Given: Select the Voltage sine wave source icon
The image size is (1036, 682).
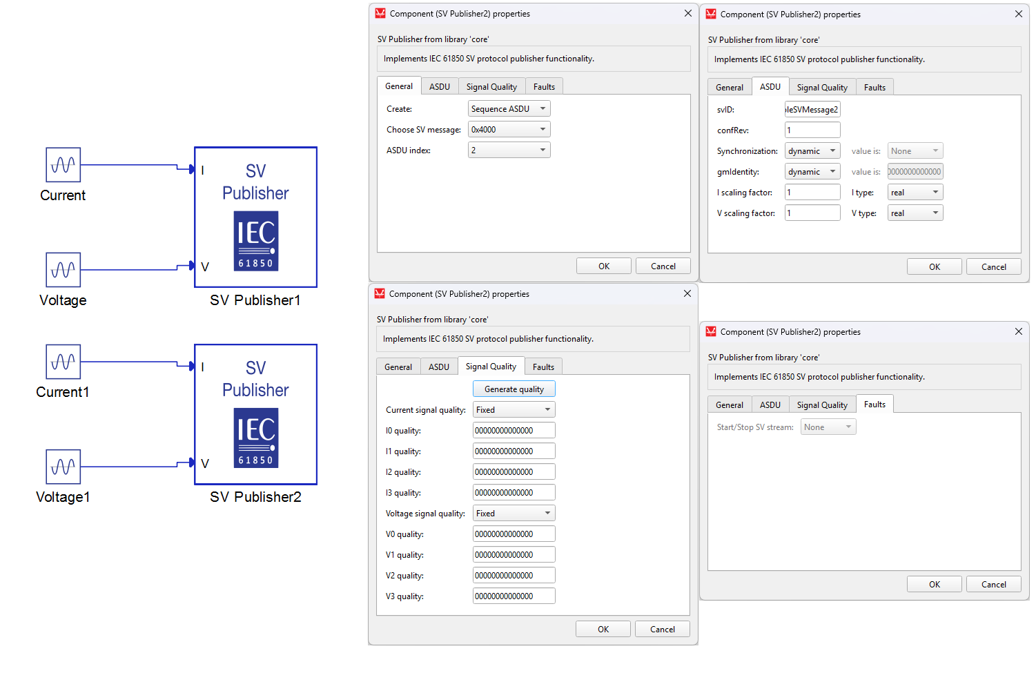Looking at the screenshot, I should coord(62,270).
